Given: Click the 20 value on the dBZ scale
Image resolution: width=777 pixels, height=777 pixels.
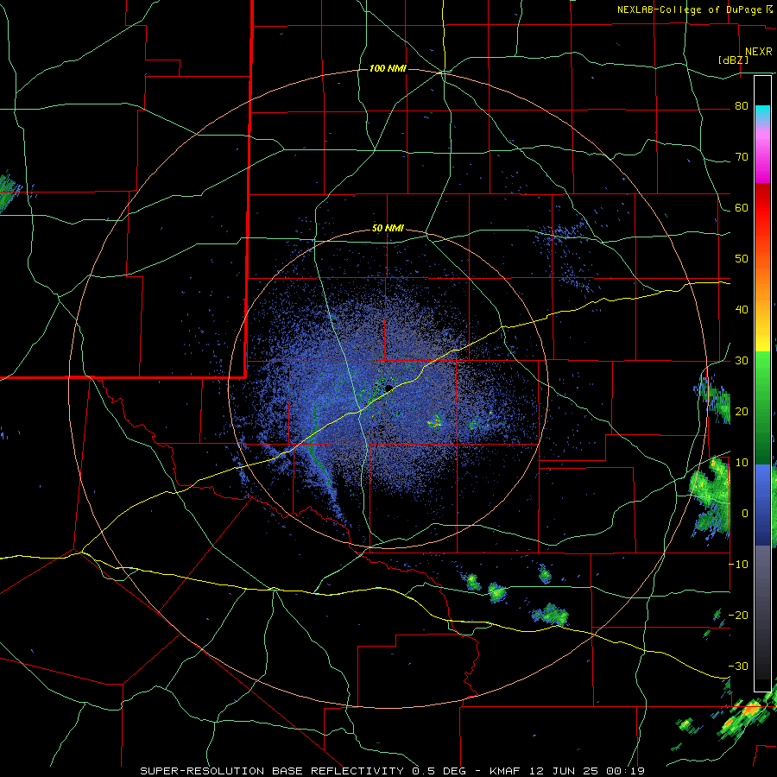Looking at the screenshot, I should 742,411.
